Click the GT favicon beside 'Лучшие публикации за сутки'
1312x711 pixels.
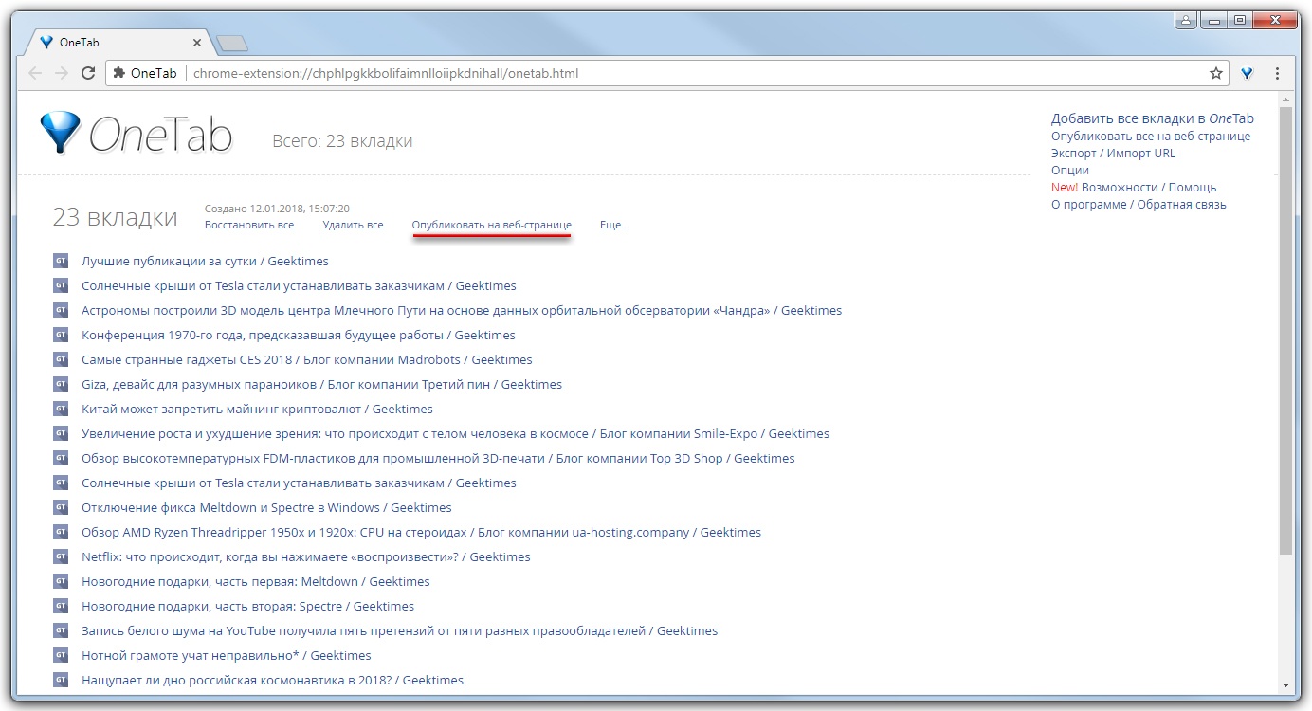[61, 261]
